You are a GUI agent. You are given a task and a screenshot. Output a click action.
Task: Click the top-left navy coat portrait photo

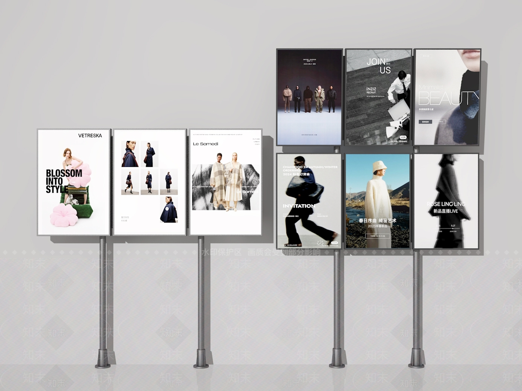[130, 154]
